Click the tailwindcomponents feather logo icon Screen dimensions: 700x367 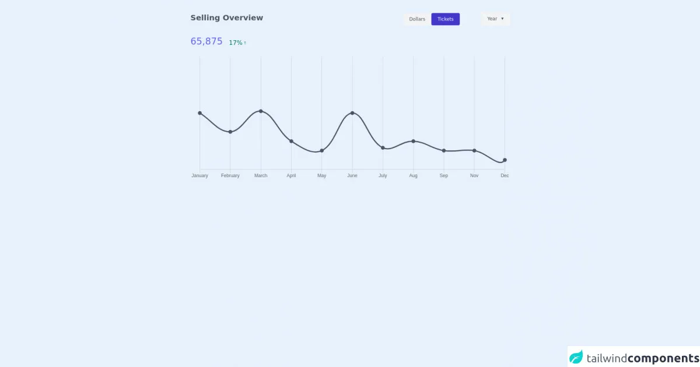[x=576, y=357]
